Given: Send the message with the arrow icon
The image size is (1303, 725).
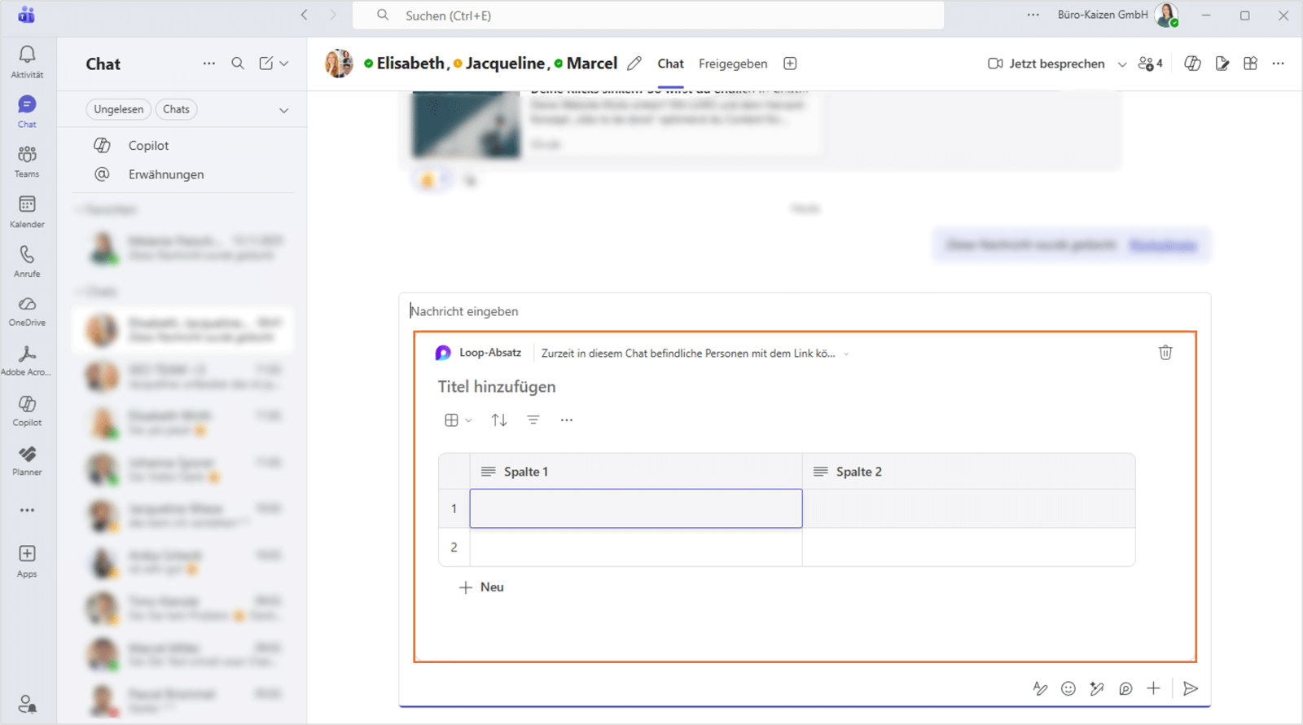Looking at the screenshot, I should [1191, 689].
